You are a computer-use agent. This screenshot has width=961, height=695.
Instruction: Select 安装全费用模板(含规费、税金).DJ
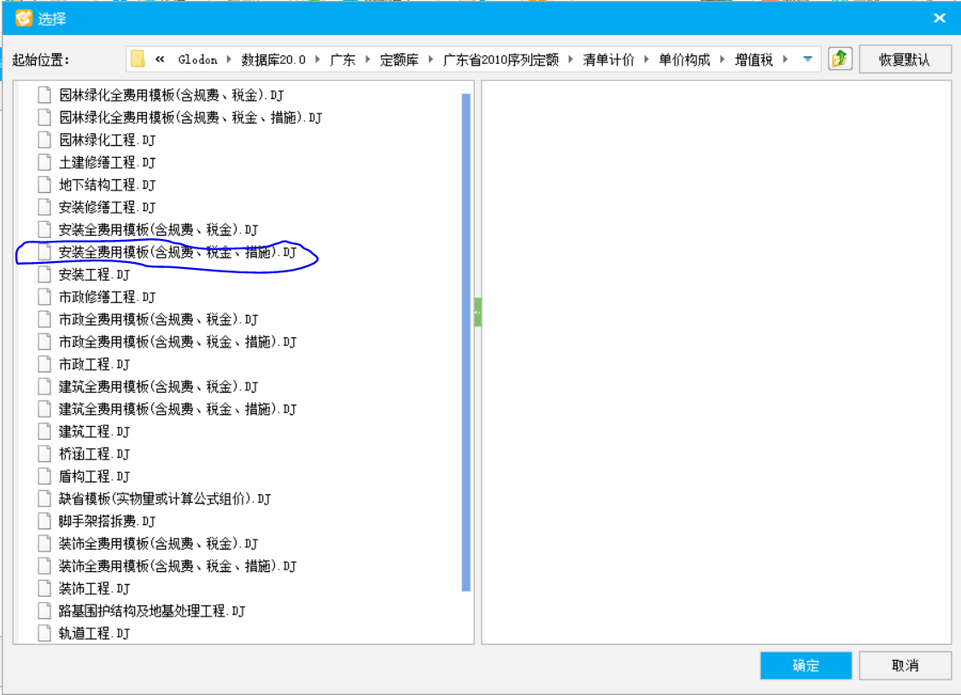[158, 230]
